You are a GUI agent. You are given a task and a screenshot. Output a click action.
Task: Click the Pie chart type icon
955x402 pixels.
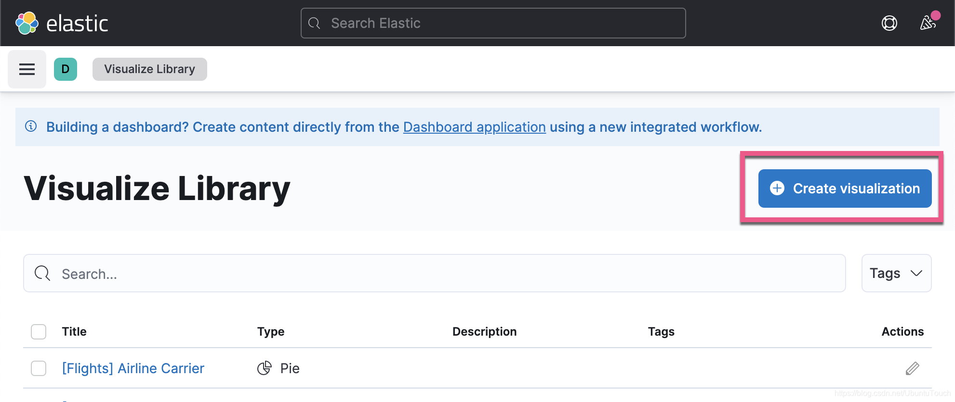pyautogui.click(x=264, y=368)
